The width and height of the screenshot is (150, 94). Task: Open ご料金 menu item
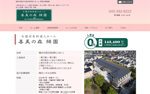tap(123, 28)
